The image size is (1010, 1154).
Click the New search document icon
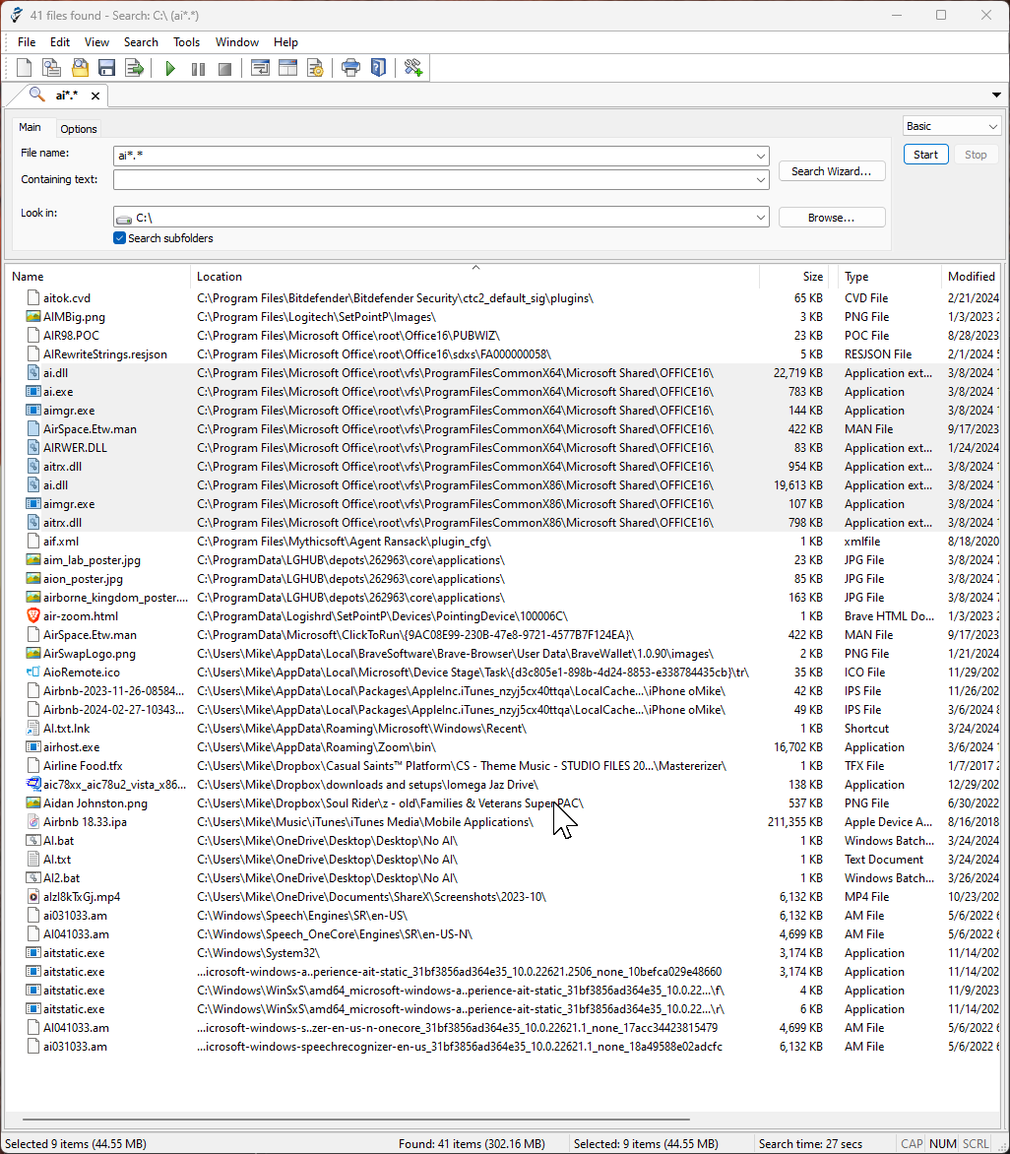pos(25,68)
